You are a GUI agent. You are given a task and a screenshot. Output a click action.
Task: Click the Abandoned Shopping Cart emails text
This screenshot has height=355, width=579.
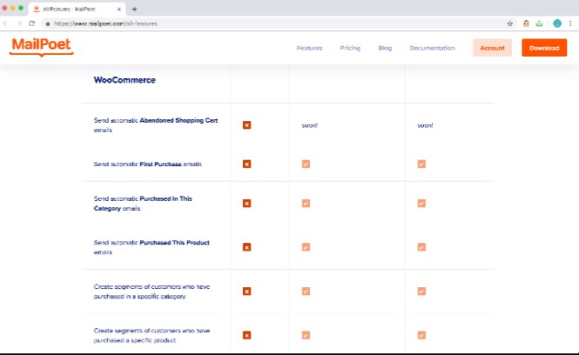pyautogui.click(x=156, y=125)
